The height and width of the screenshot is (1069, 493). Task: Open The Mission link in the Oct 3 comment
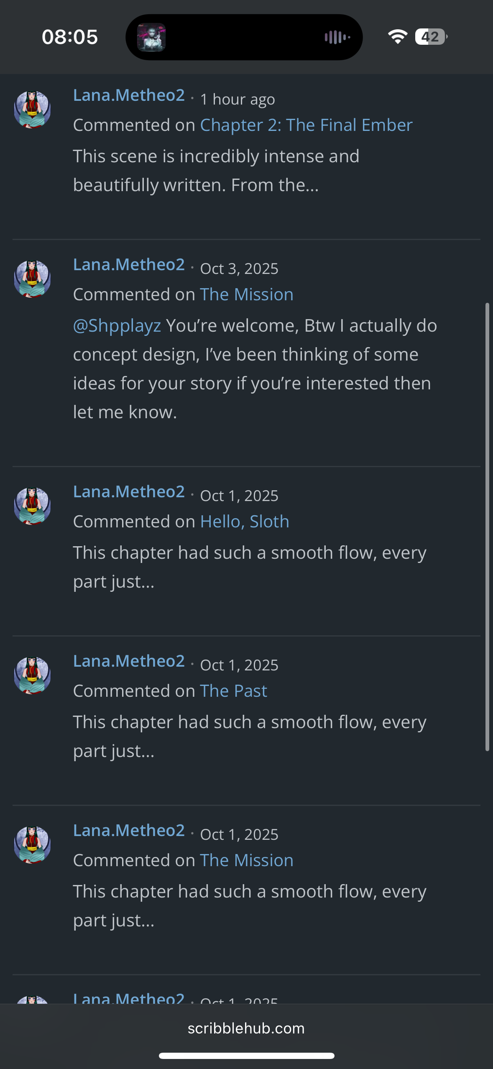click(247, 294)
